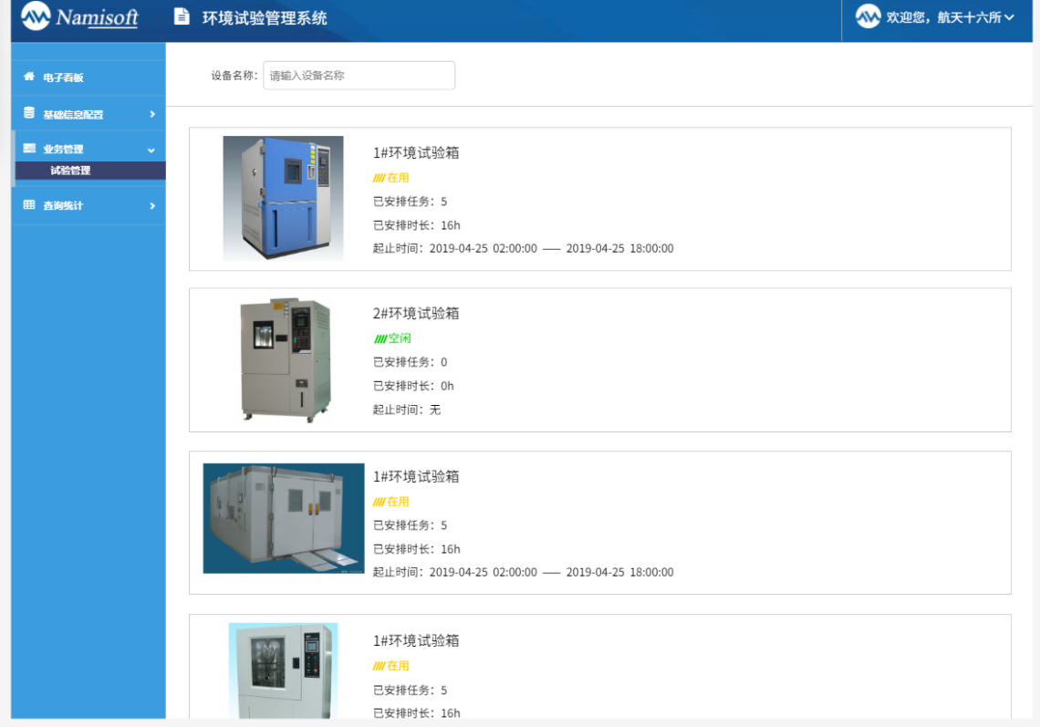1040x727 pixels.
Task: Click the gray 2#环境试验箱 thumbnail
Action: click(x=286, y=359)
